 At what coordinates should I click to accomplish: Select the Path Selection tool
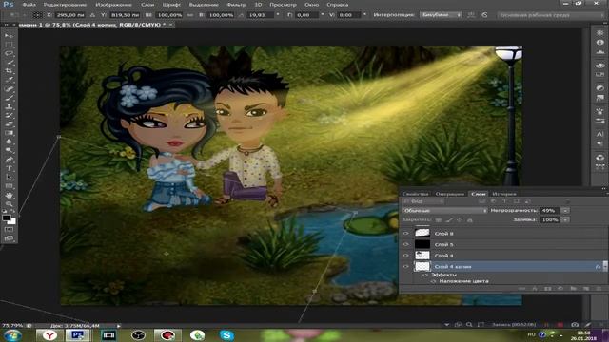click(9, 178)
